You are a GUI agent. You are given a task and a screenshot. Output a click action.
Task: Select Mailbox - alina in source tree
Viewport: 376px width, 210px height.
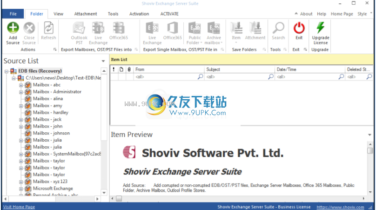coord(48,99)
